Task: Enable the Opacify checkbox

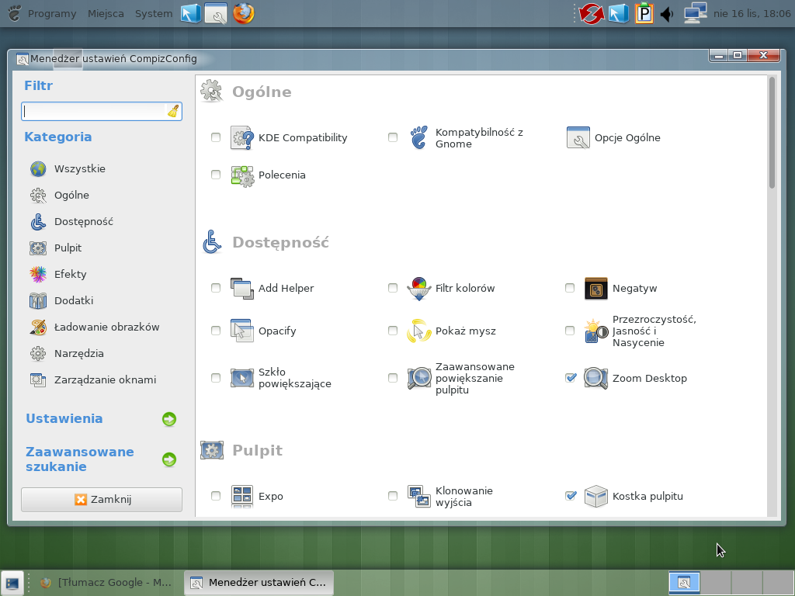Action: click(216, 331)
